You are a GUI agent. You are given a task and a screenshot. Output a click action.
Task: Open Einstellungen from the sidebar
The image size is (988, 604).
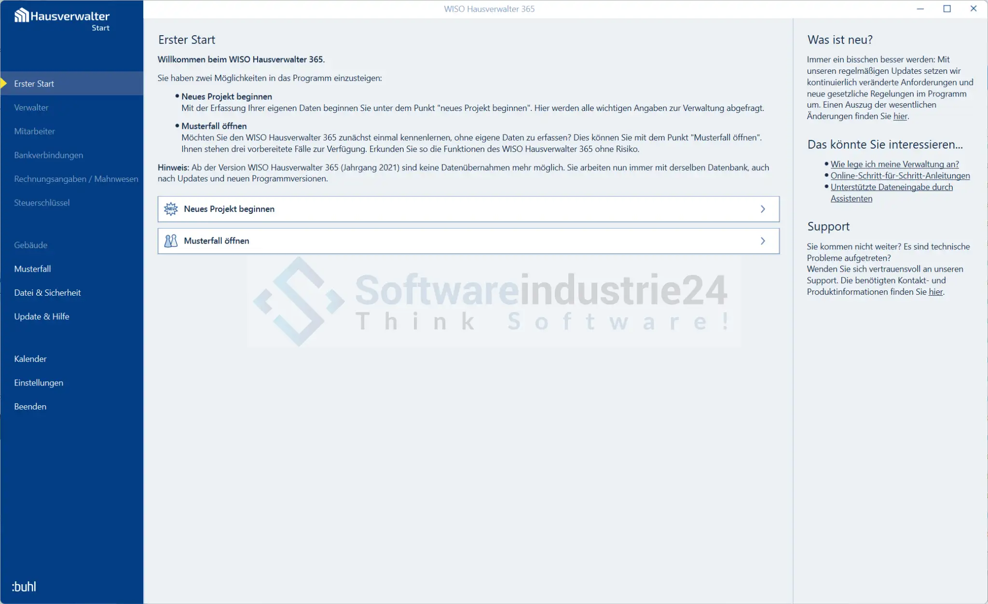pyautogui.click(x=39, y=383)
